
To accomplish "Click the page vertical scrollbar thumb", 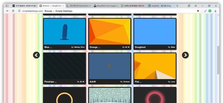I will 218,60.
